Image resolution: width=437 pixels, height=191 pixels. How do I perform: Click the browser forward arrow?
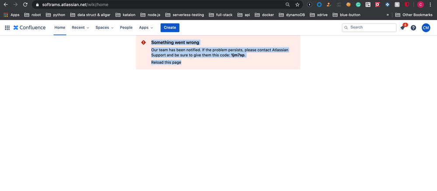point(16,4)
